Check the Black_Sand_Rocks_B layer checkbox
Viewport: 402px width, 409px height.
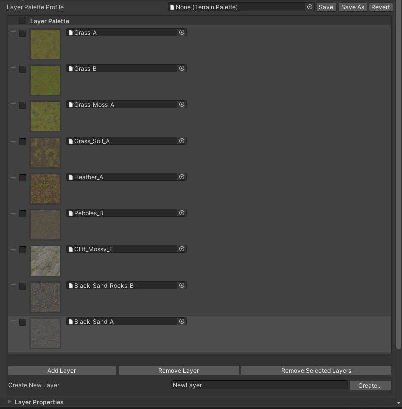coord(23,286)
